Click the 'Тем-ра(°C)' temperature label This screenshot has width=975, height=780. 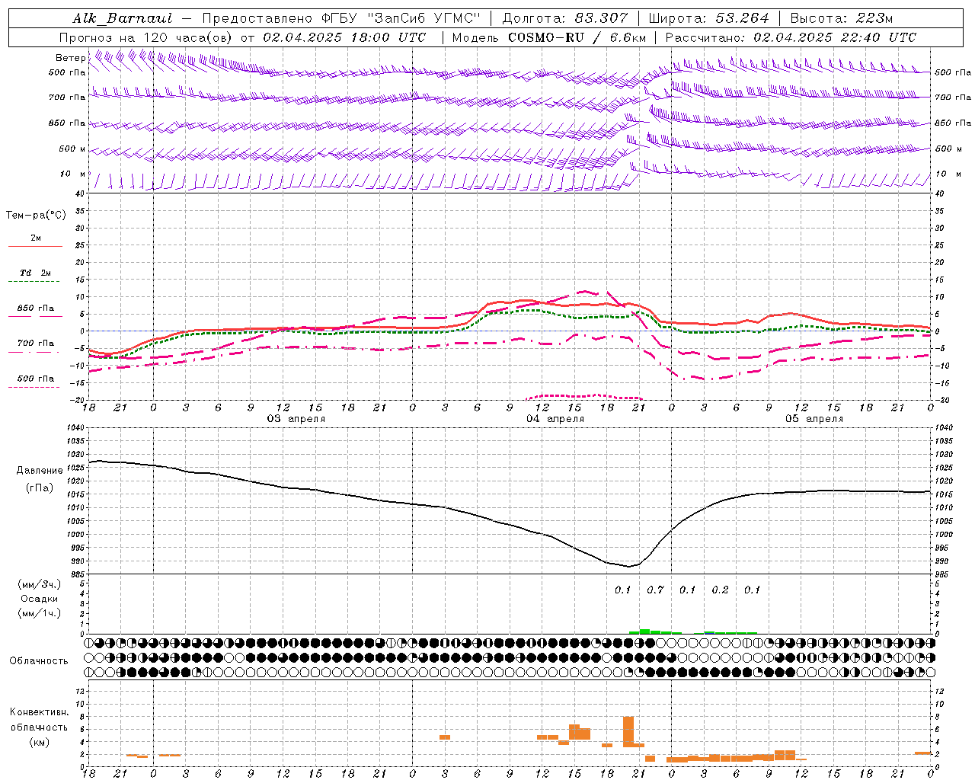click(36, 216)
